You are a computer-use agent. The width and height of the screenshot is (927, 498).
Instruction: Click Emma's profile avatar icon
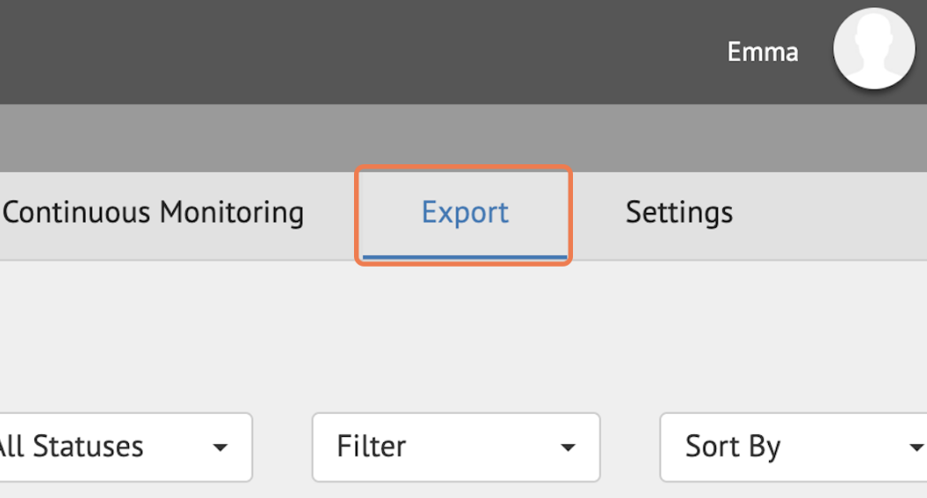(873, 49)
